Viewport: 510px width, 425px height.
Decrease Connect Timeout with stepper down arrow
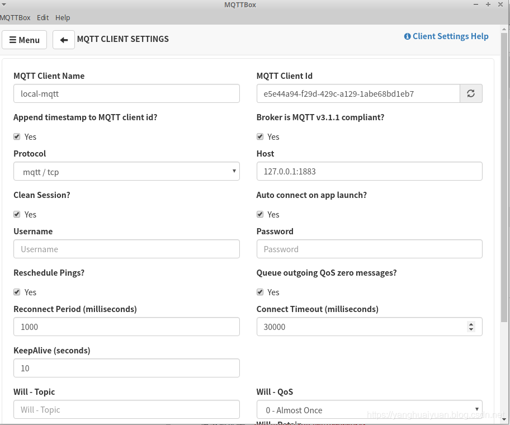pyautogui.click(x=471, y=329)
